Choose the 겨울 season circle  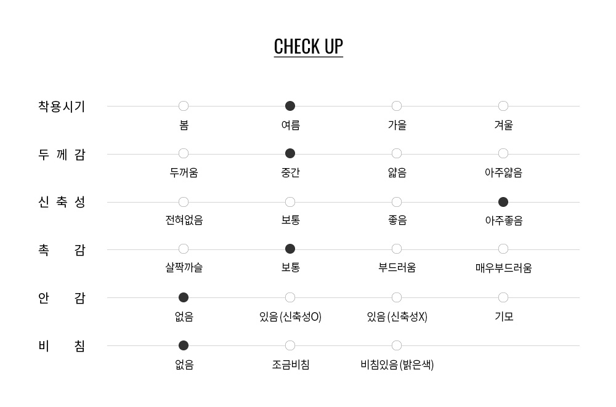pyautogui.click(x=503, y=106)
